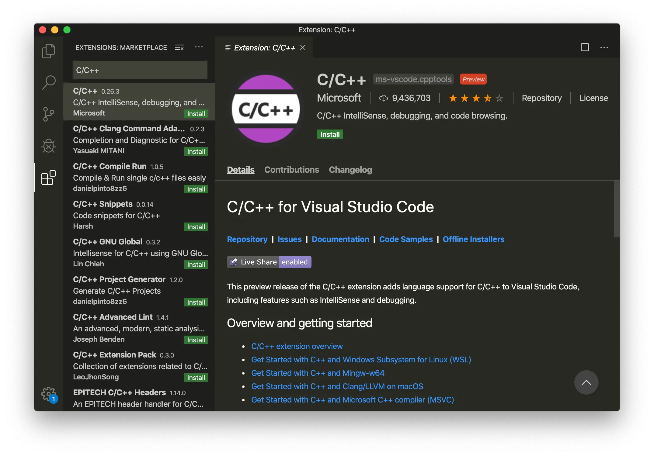The height and width of the screenshot is (456, 654).
Task: Click the Filter Extensions icon
Action: click(179, 47)
